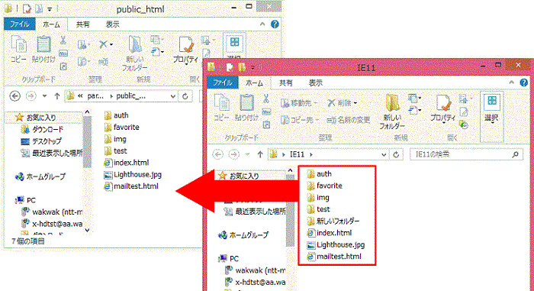Image resolution: width=534 pixels, height=291 pixels.
Task: Go up one folder level in IE11 window
Action: point(260,154)
